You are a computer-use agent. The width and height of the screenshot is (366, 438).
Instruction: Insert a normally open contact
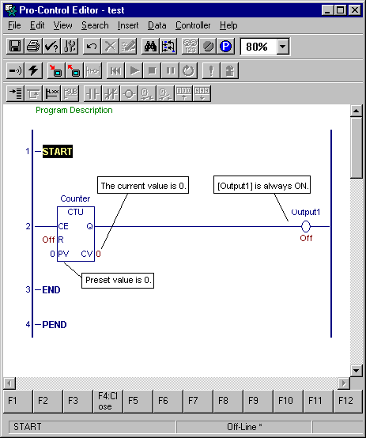click(x=92, y=93)
